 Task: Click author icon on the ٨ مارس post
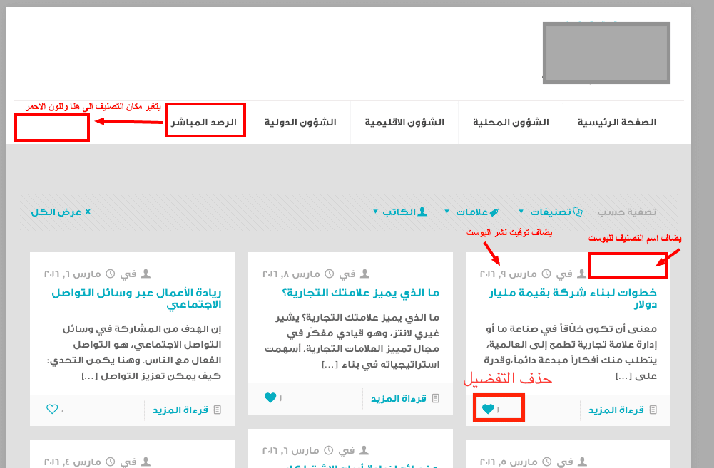(x=364, y=274)
